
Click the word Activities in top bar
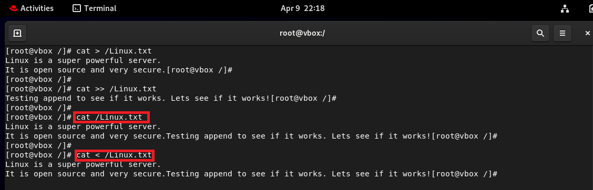pos(37,8)
